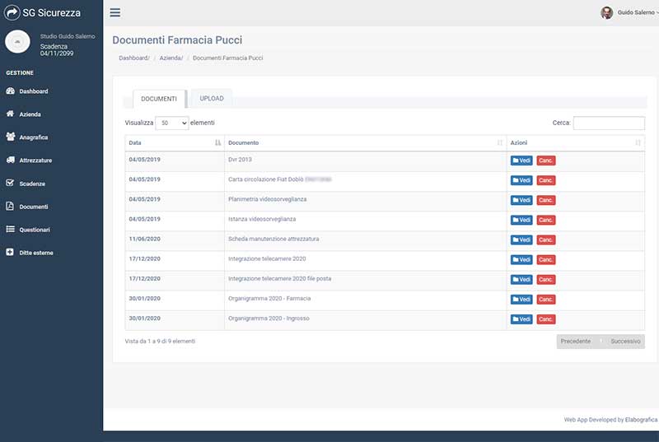This screenshot has height=442, width=659.
Task: Delete Istanza videosorveglianza document
Action: click(x=546, y=220)
